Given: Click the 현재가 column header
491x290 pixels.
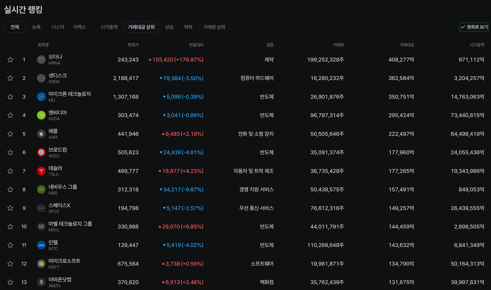Looking at the screenshot, I should point(133,45).
